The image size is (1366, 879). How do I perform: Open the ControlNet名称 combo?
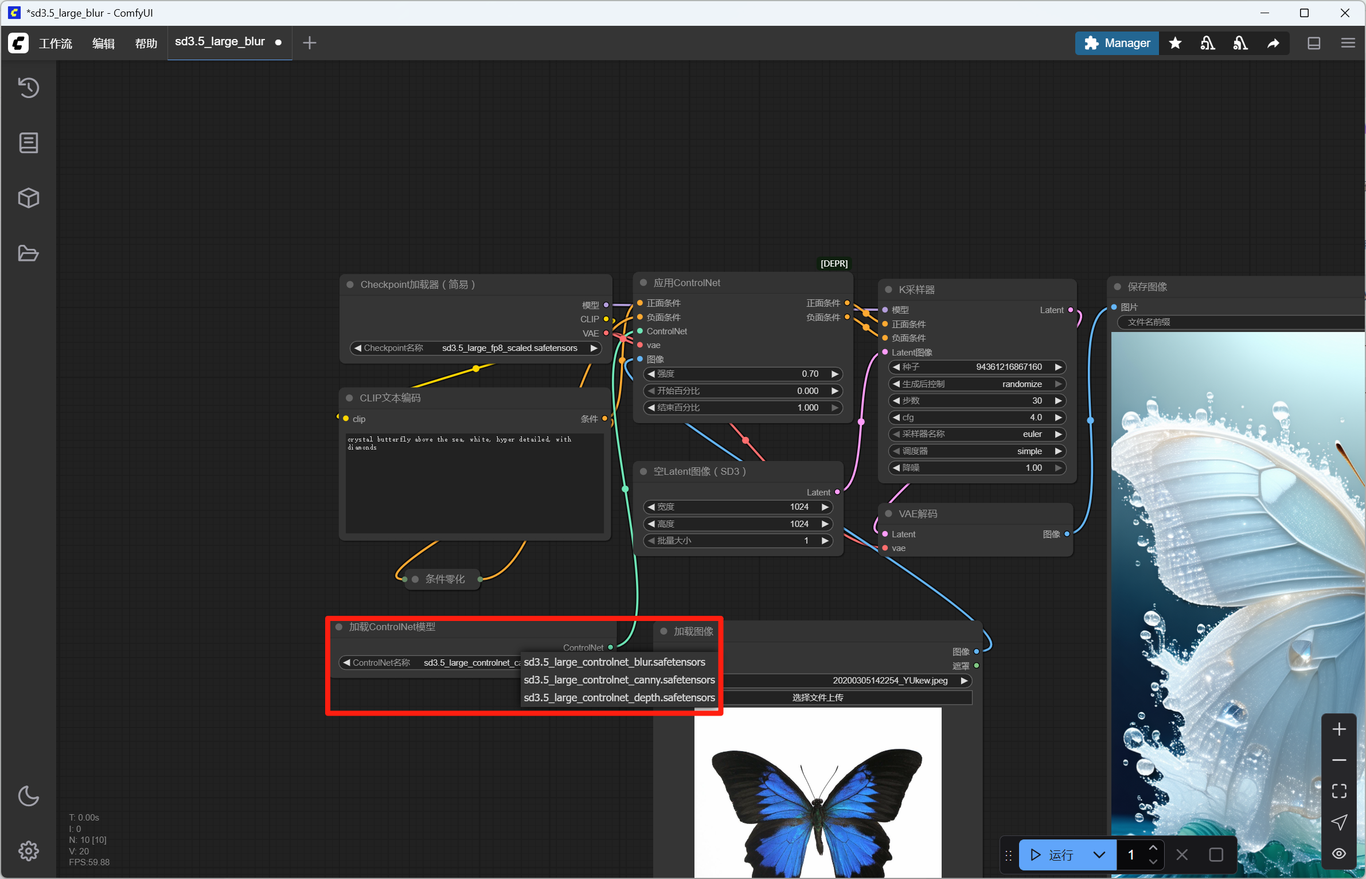[x=430, y=663]
